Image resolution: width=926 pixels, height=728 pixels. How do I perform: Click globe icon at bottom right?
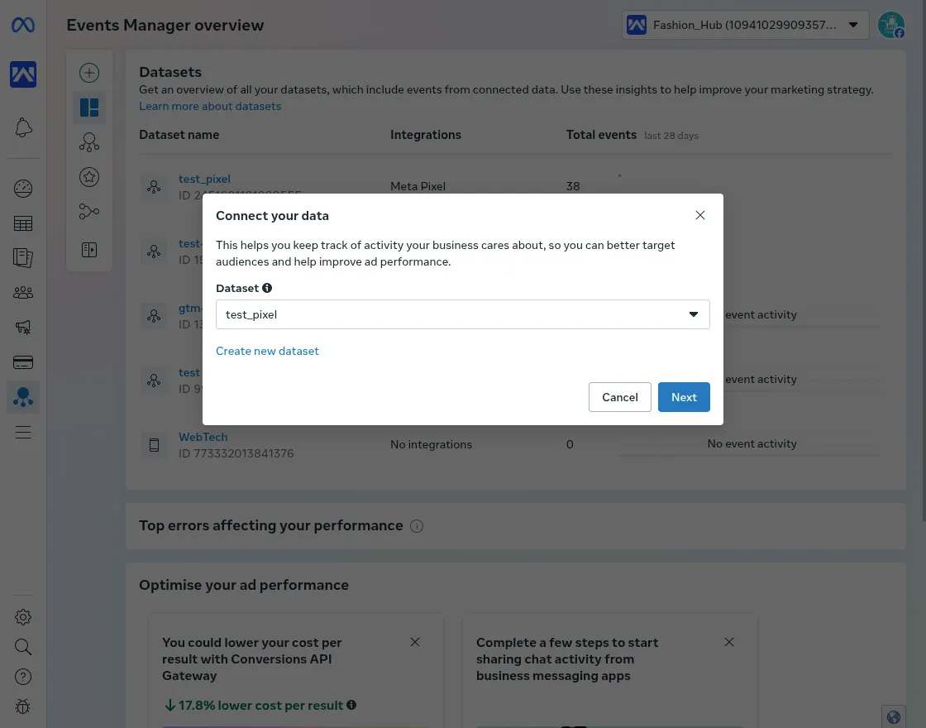(894, 716)
